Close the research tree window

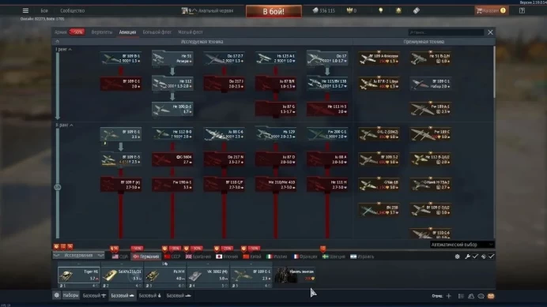click(x=490, y=32)
